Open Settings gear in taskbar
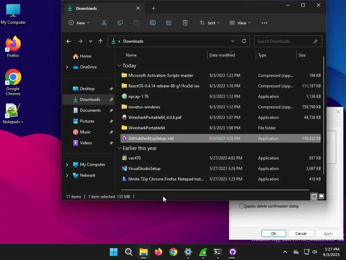 tap(188, 252)
